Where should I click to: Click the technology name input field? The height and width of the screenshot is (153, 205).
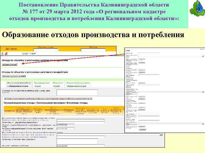tap(81, 120)
